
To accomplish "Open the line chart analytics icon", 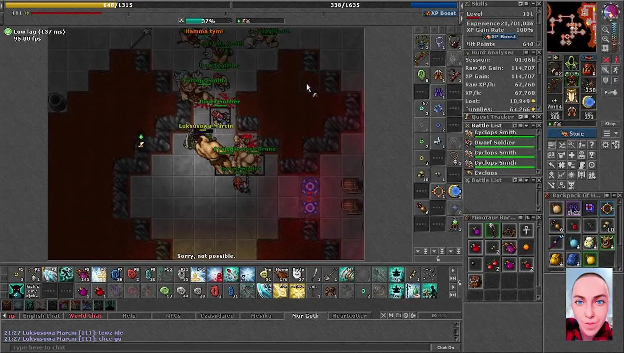I will [562, 175].
